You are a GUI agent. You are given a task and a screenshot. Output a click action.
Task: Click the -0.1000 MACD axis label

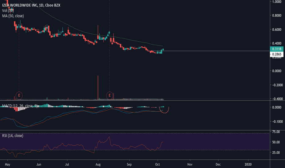tap(277, 122)
